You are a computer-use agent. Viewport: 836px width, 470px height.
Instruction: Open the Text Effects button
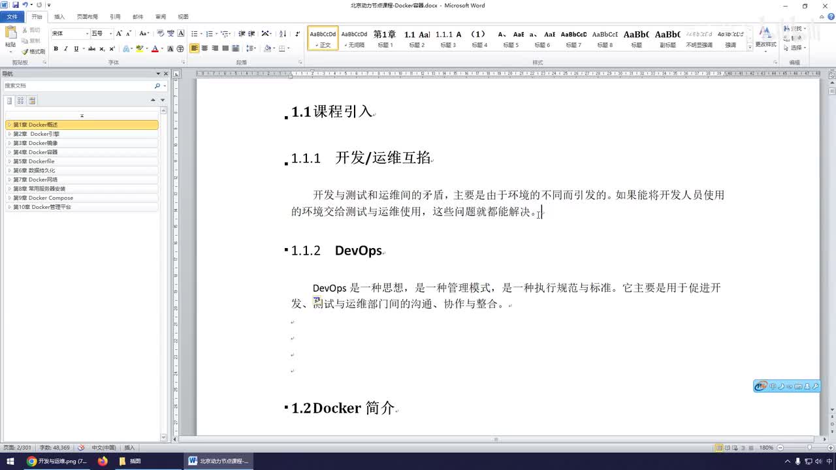point(126,48)
